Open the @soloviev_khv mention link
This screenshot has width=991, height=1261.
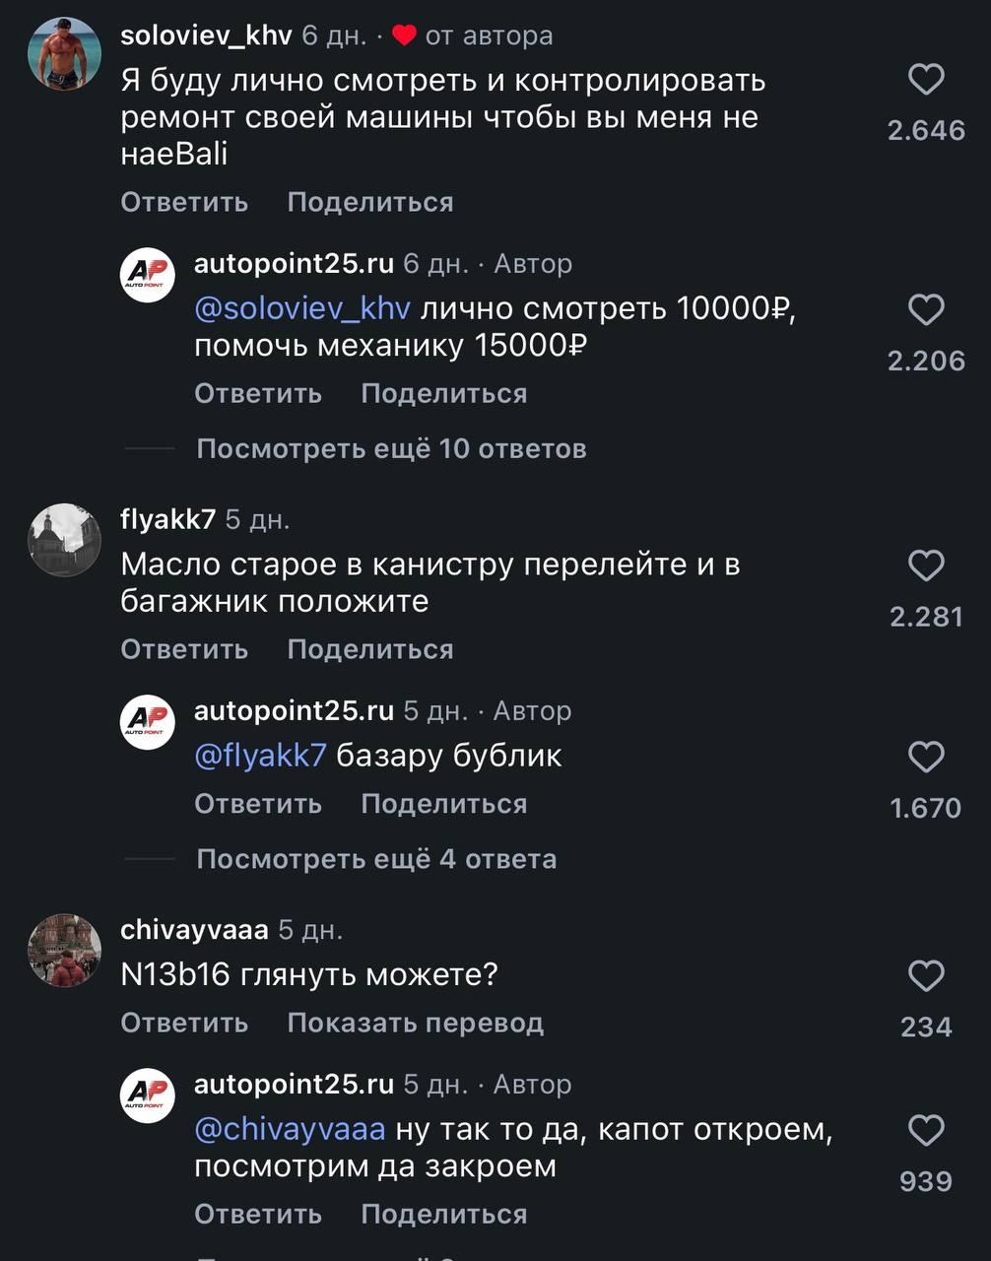point(302,309)
